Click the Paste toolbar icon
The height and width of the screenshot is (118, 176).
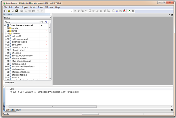33,11
